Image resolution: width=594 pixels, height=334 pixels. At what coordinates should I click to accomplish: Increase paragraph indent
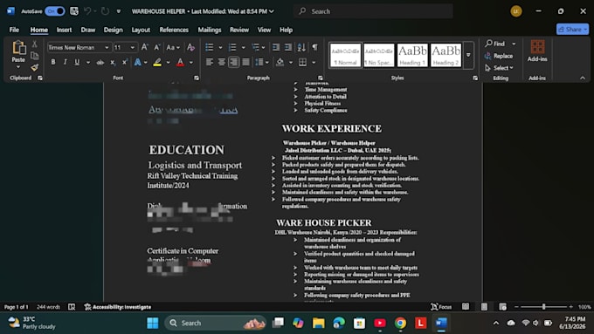288,47
